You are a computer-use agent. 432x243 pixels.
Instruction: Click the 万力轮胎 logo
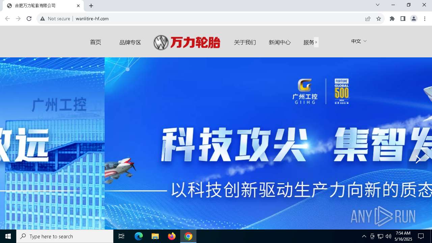tap(187, 42)
